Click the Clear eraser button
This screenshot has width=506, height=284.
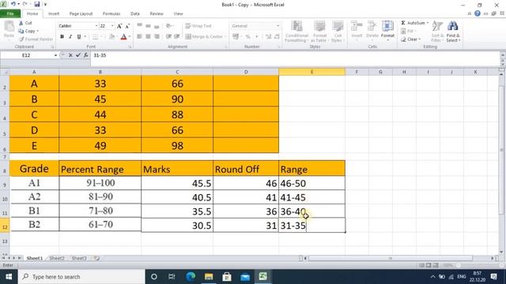click(x=410, y=39)
